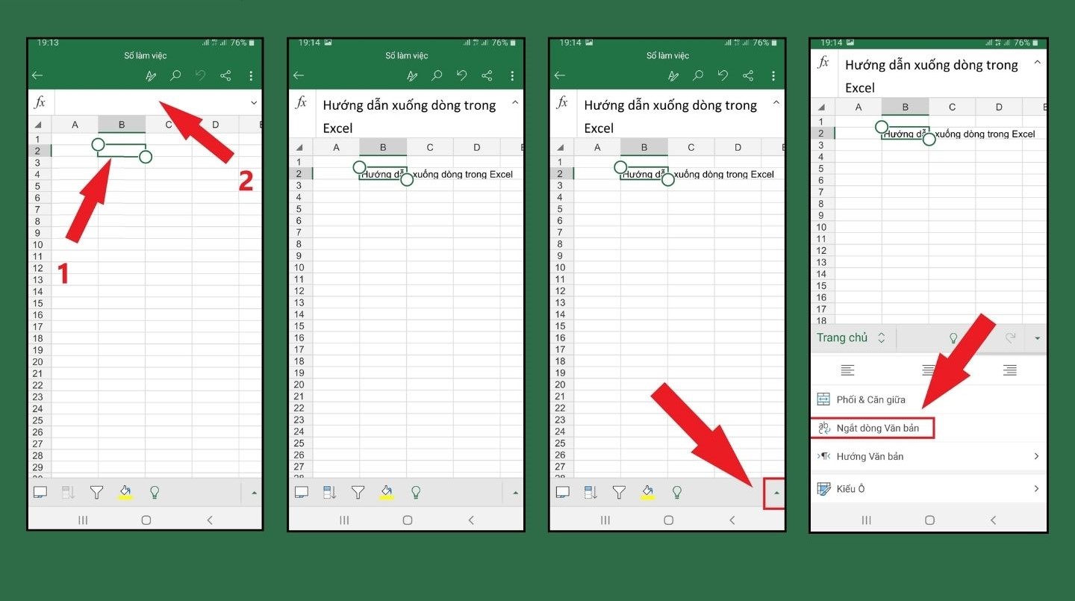
Task: Tap the redo arrow in fourth phone screen
Action: [1011, 337]
